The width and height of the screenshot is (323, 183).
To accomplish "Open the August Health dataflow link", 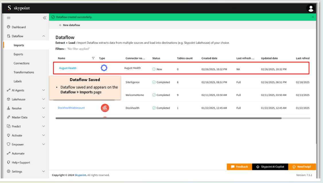I will pyautogui.click(x=68, y=68).
